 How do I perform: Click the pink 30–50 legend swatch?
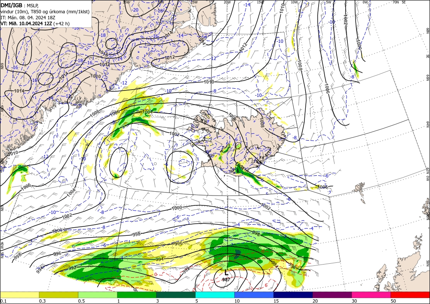tap(372, 295)
